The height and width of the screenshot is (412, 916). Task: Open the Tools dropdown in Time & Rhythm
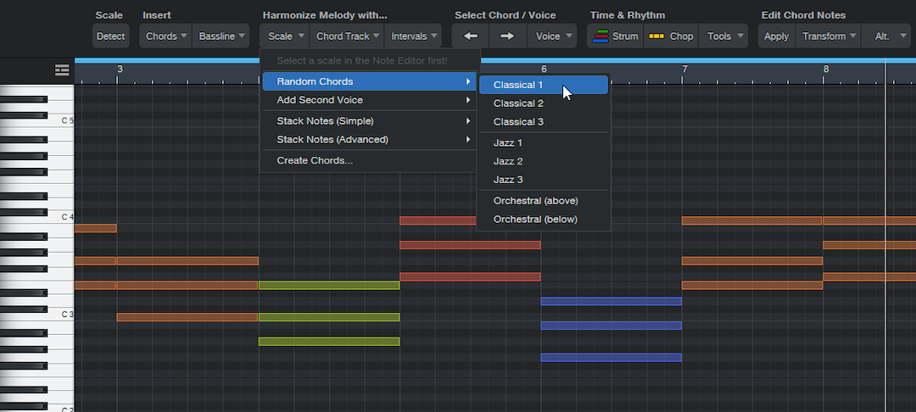725,36
